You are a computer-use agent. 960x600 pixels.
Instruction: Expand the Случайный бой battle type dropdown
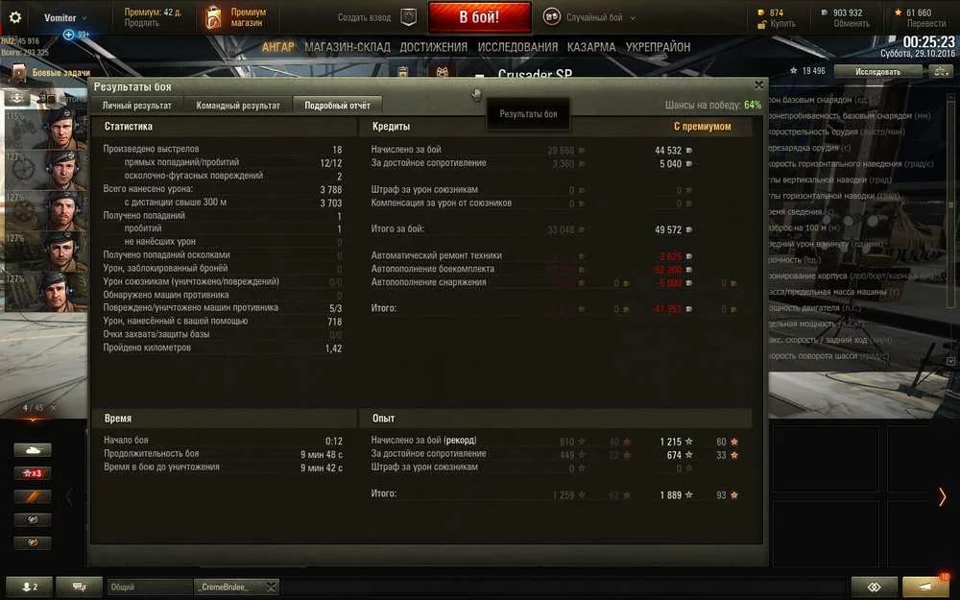633,18
